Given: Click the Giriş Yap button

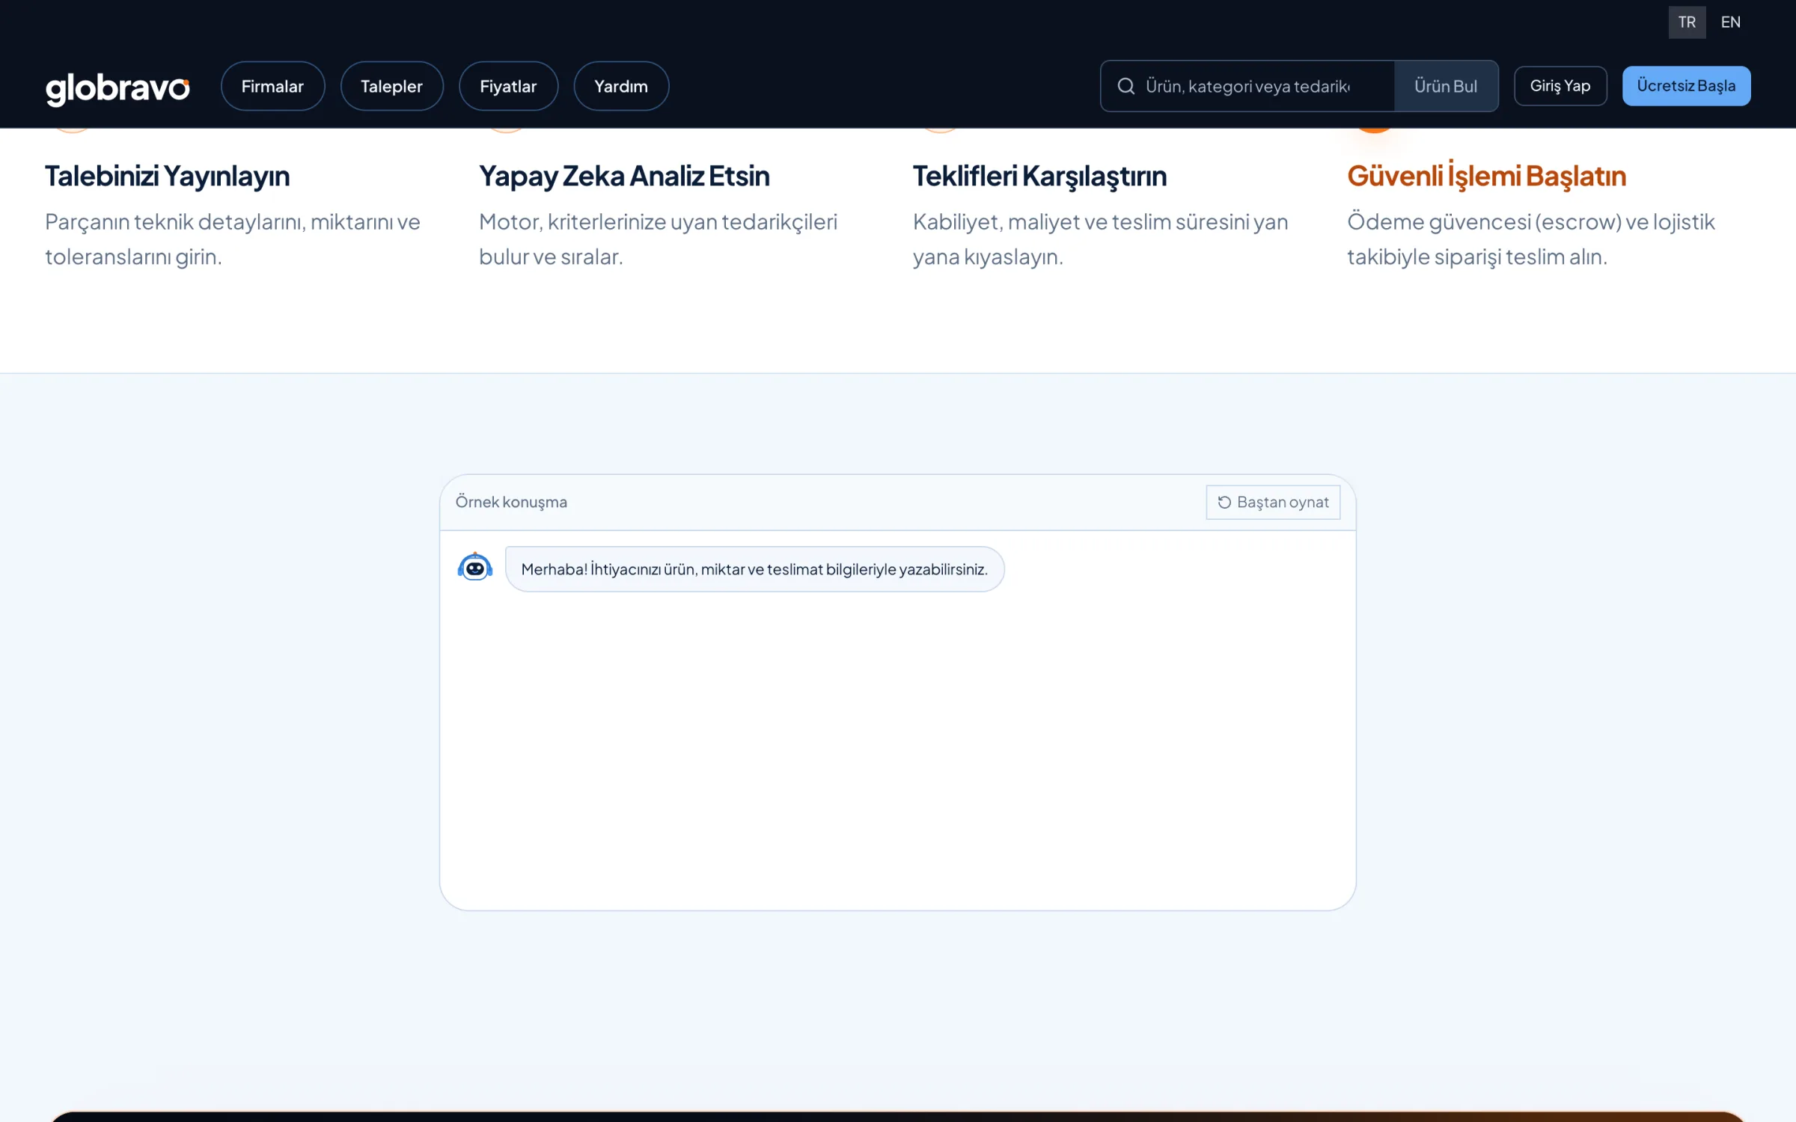Looking at the screenshot, I should click(1560, 86).
